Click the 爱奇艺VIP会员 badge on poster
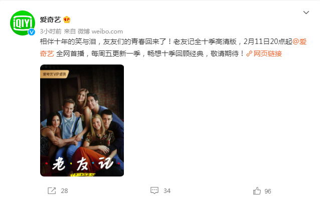The image size is (320, 200). pos(54,74)
